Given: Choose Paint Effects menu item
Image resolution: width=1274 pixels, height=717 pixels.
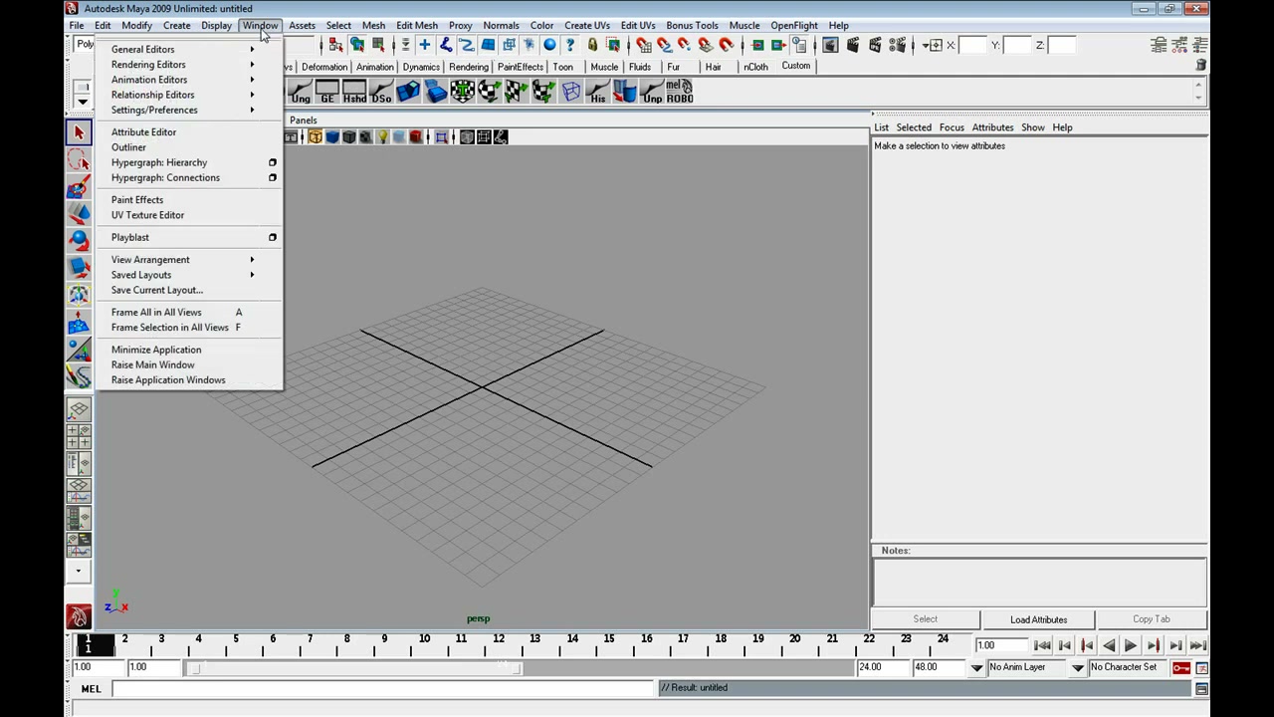Looking at the screenshot, I should tap(137, 200).
